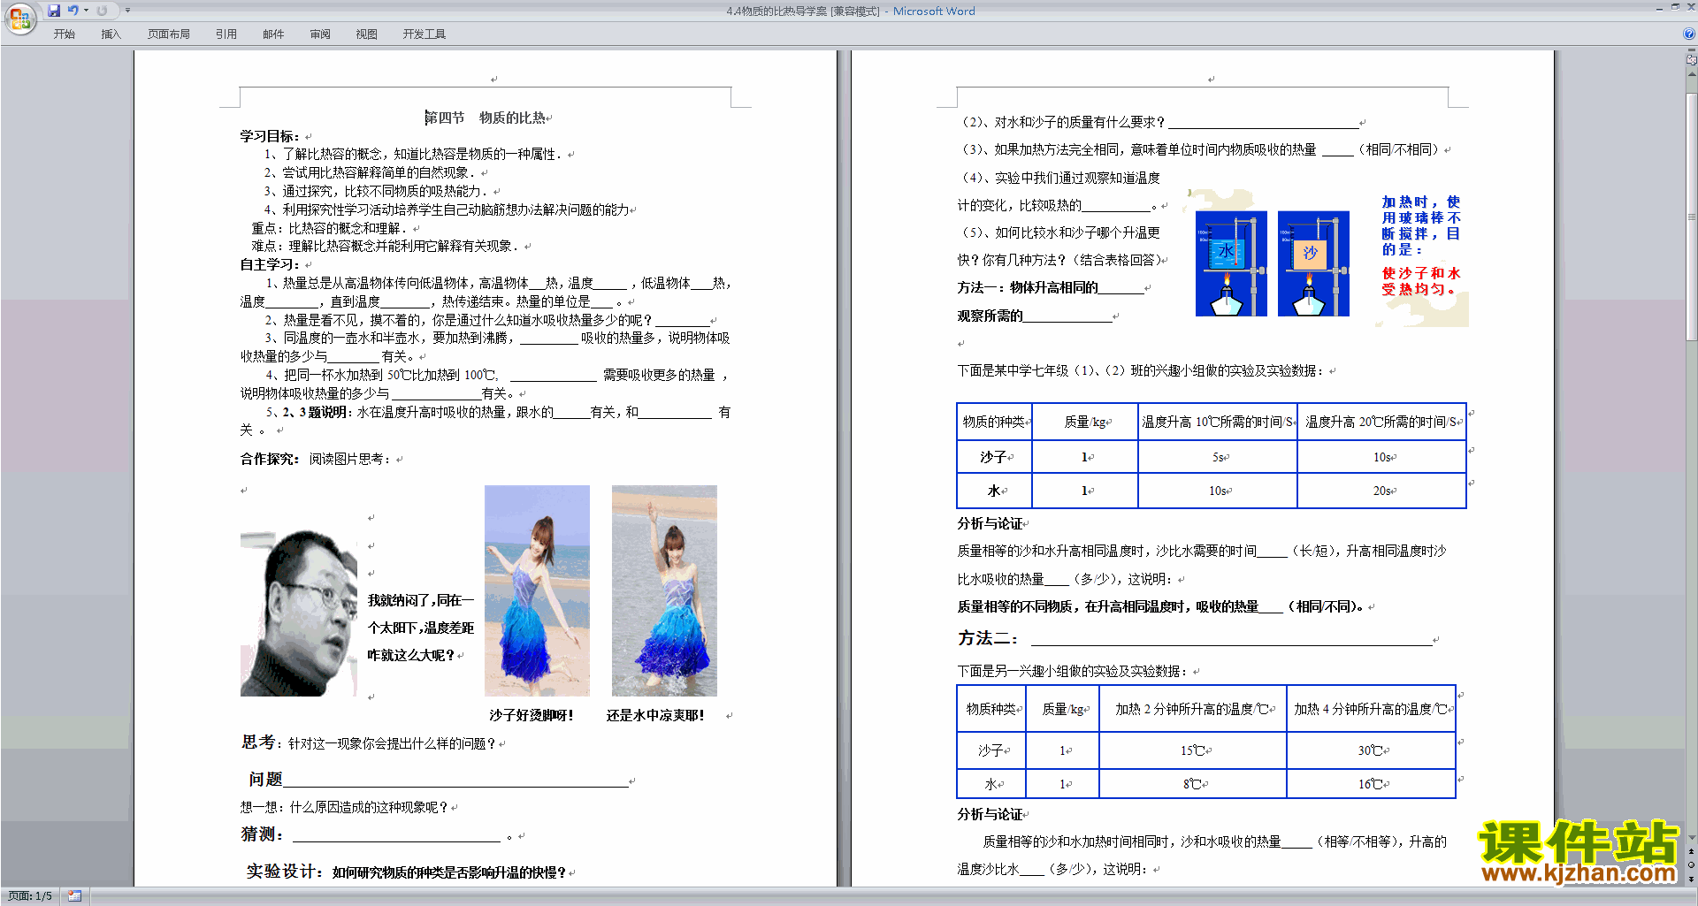Click the 学习目标 heading text
The height and width of the screenshot is (906, 1698).
pyautogui.click(x=270, y=136)
